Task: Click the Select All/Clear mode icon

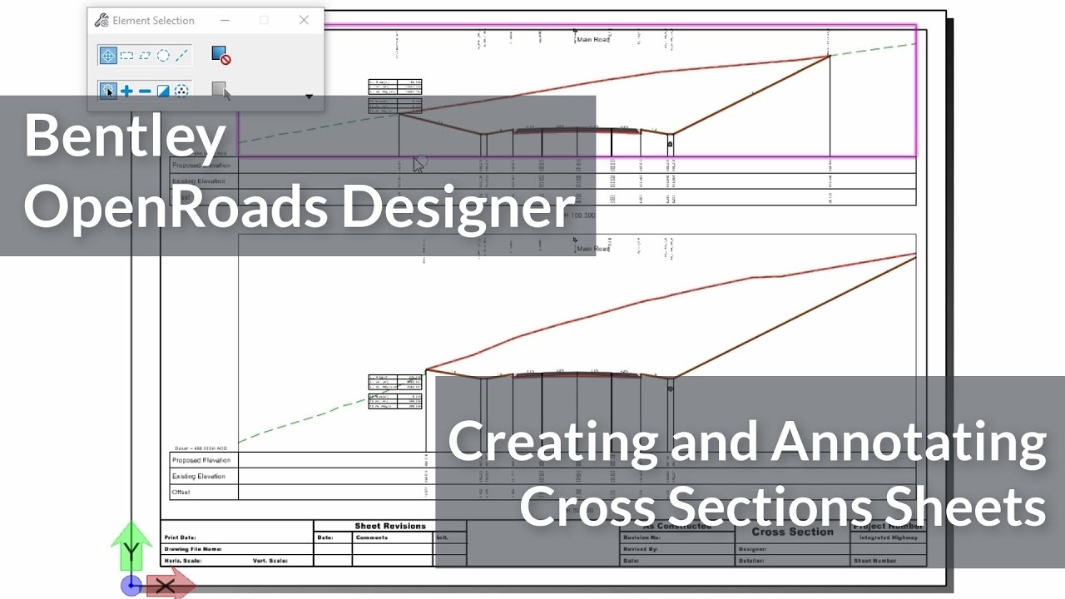Action: pos(181,91)
